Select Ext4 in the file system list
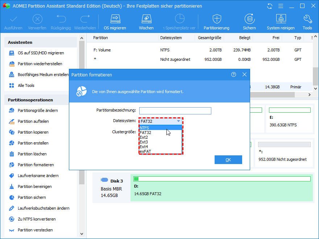The width and height of the screenshot is (319, 239). (x=161, y=147)
